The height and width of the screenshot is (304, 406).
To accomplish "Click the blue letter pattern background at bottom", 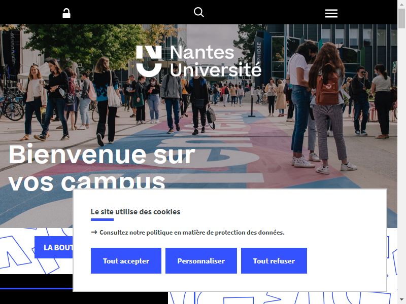I will tap(282, 298).
